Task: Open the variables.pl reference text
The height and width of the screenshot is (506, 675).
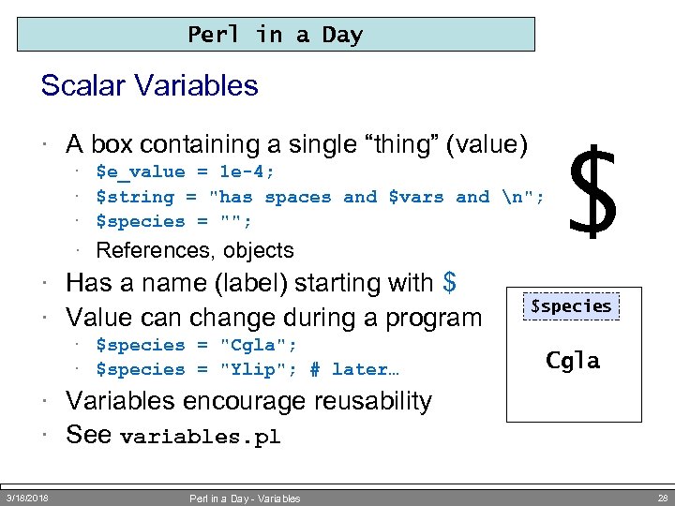Action: click(x=201, y=438)
